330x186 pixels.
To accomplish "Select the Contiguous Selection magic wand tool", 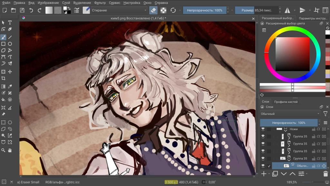I will [x=3, y=136].
